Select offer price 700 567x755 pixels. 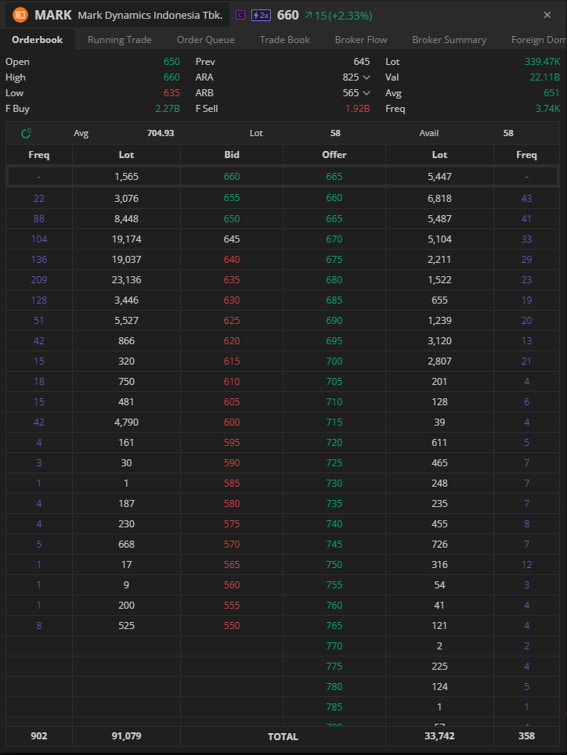coord(334,361)
